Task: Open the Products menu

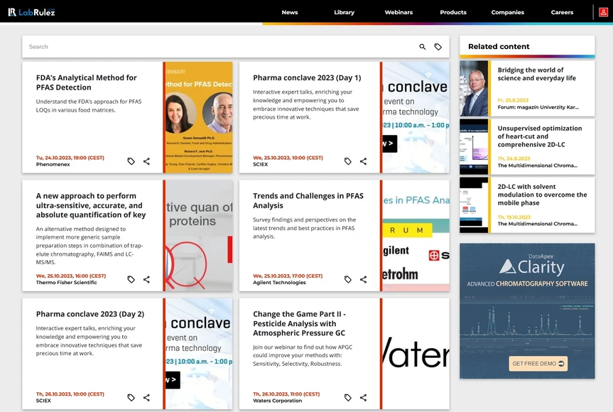Action: pos(453,12)
